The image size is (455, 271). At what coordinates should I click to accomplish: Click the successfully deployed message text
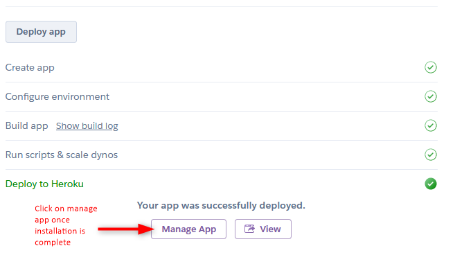click(x=221, y=205)
